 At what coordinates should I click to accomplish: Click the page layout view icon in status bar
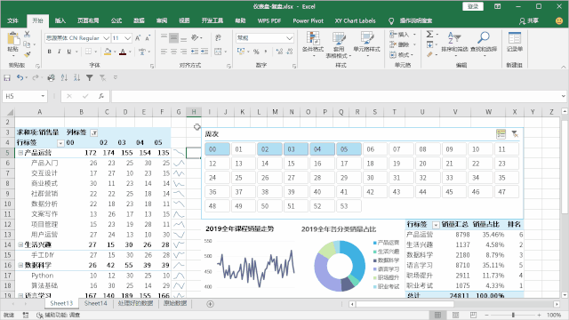pyautogui.click(x=455, y=315)
